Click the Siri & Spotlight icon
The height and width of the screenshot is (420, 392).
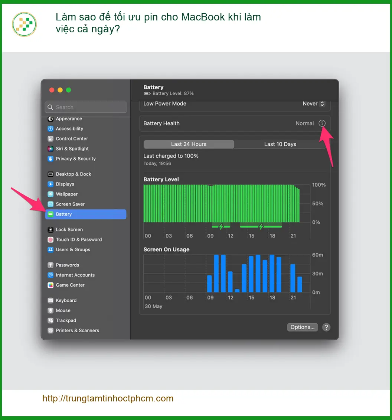[50, 149]
